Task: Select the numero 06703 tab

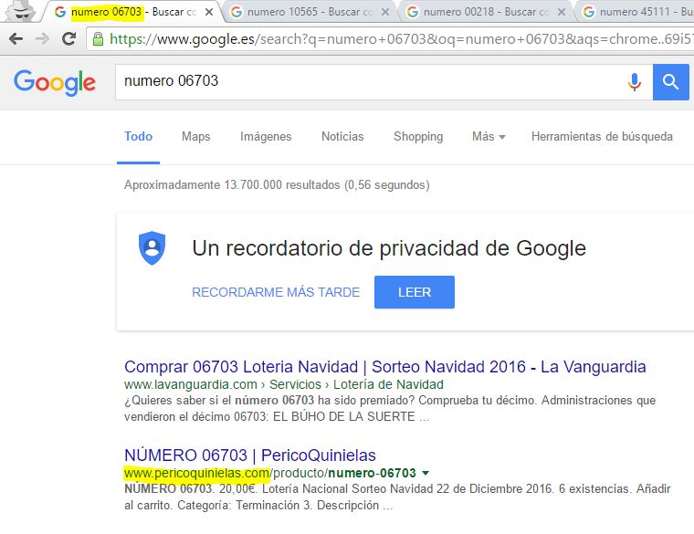Action: tap(132, 12)
